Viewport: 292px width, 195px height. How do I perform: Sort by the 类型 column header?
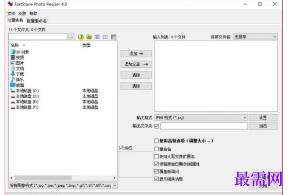(x=87, y=45)
